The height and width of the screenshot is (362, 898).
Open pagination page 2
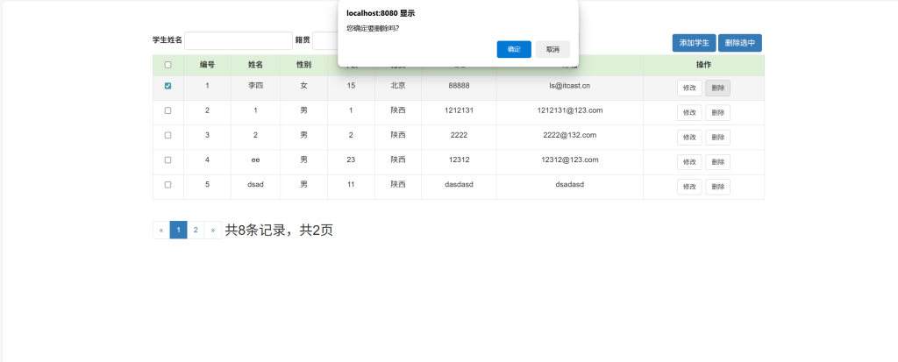click(x=196, y=231)
